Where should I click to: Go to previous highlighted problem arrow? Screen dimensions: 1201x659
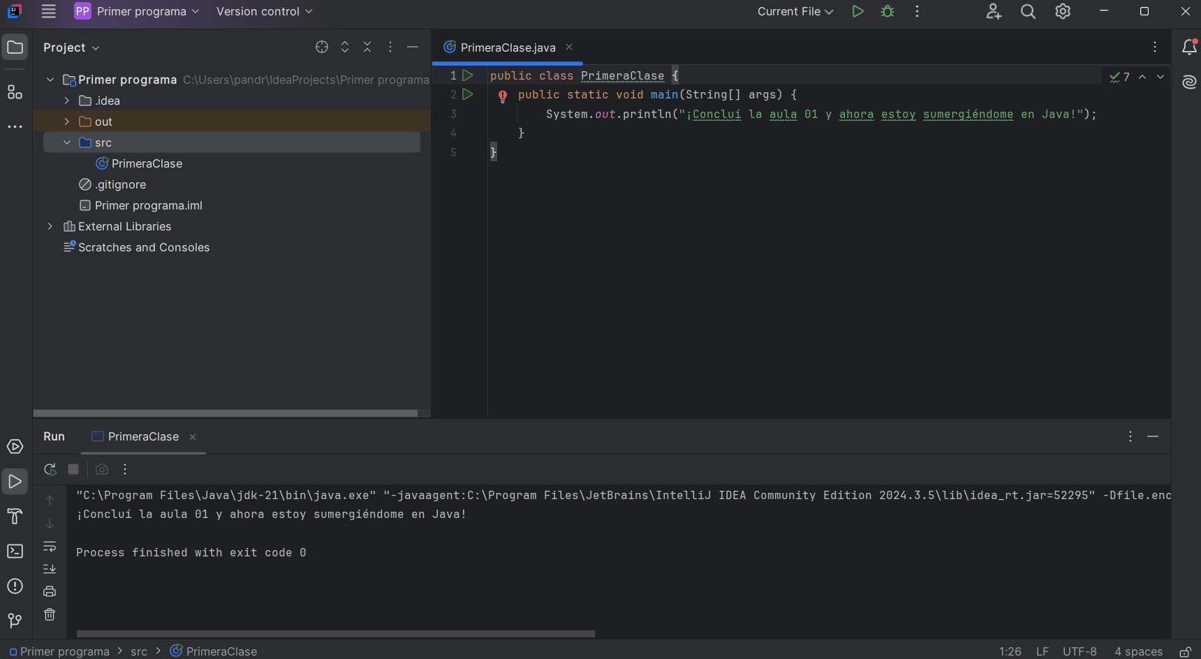[1142, 77]
